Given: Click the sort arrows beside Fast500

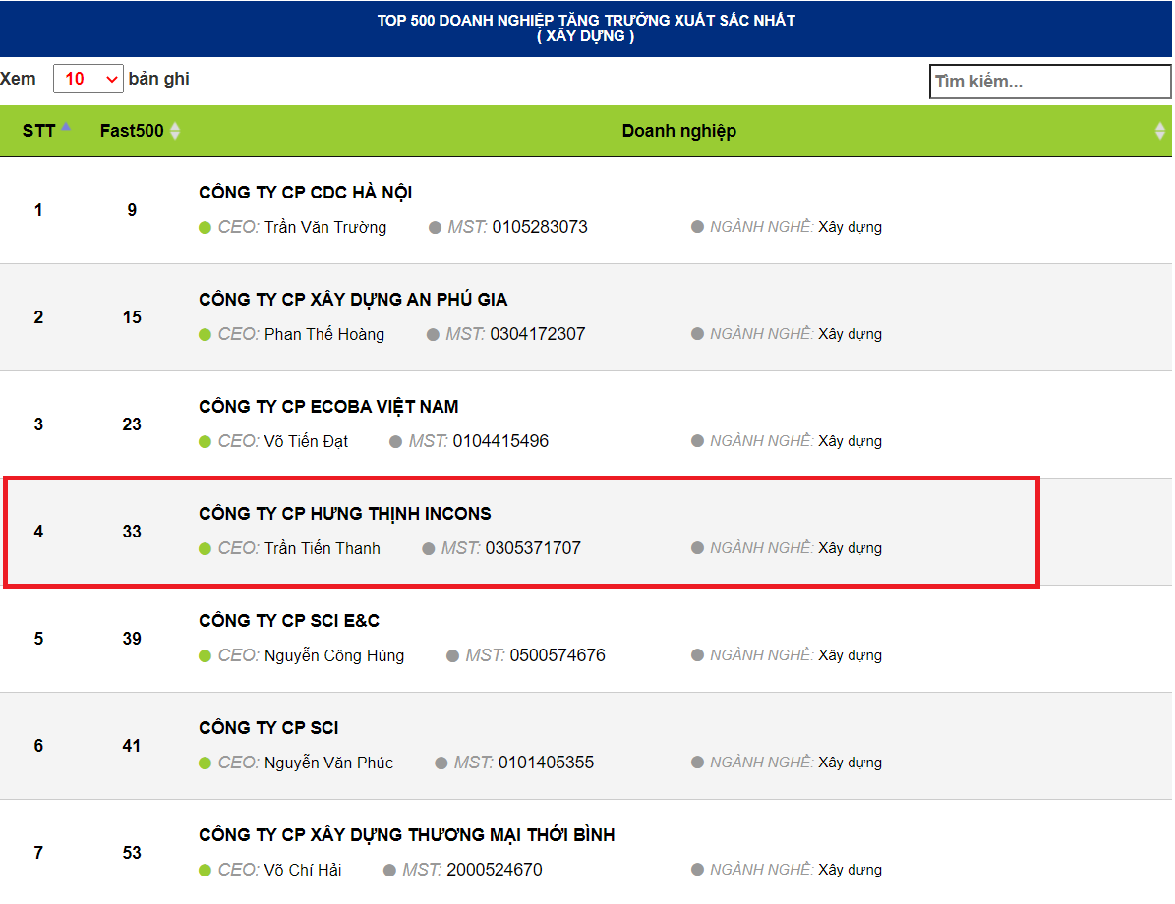Looking at the screenshot, I should coord(175,131).
